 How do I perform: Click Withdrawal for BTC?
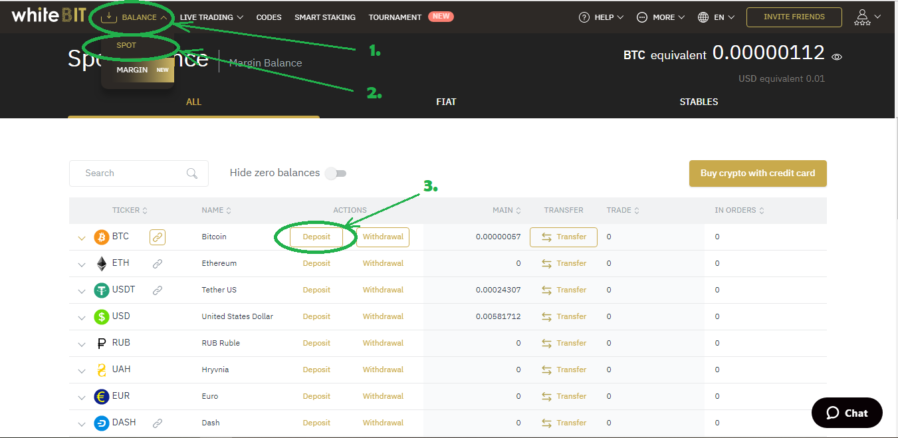pyautogui.click(x=383, y=237)
